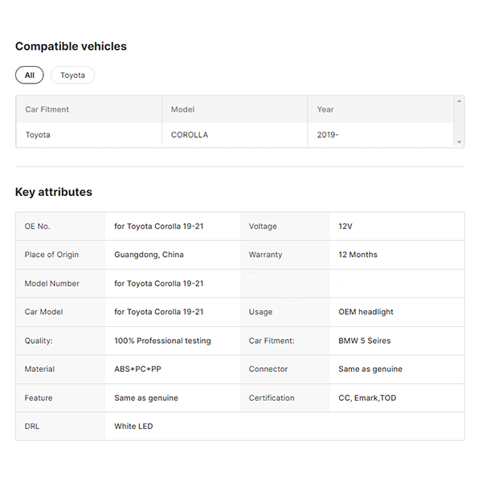The height and width of the screenshot is (482, 482).
Task: Click the "Car Fitment" column header
Action: coord(47,109)
